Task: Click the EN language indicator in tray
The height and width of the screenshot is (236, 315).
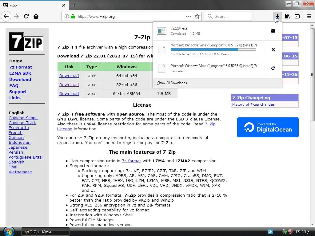Action: 270,232
